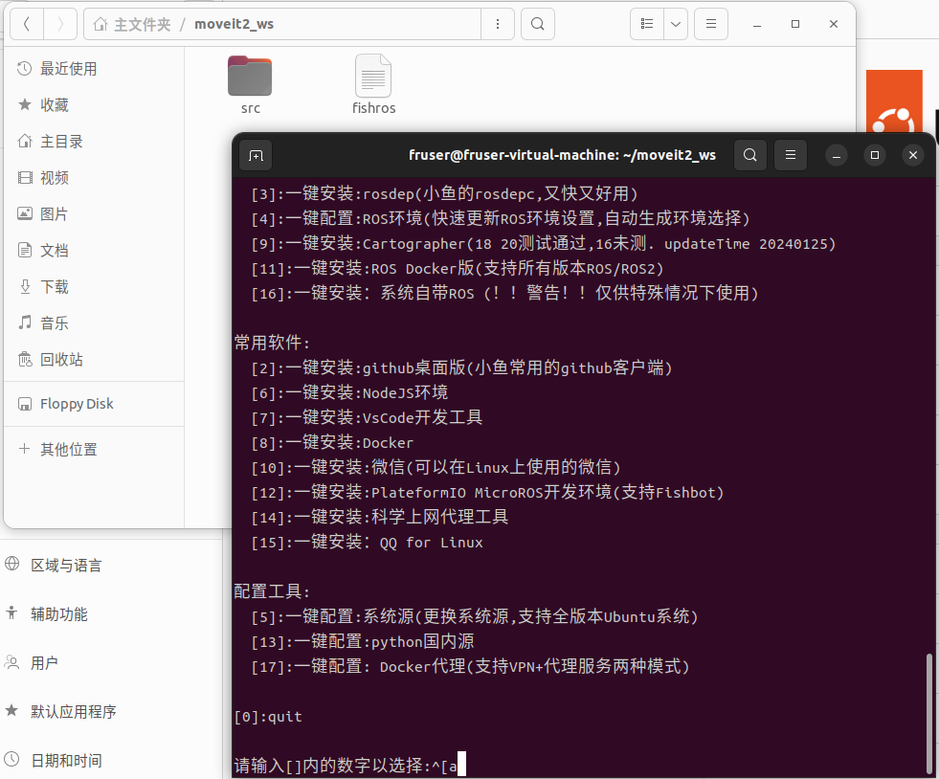Open view options dropdown arrow in Files
The image size is (939, 779).
coord(676,24)
